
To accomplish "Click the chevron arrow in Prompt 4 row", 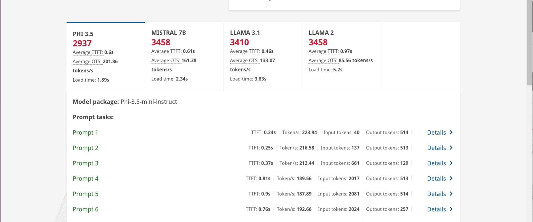I will (x=451, y=178).
